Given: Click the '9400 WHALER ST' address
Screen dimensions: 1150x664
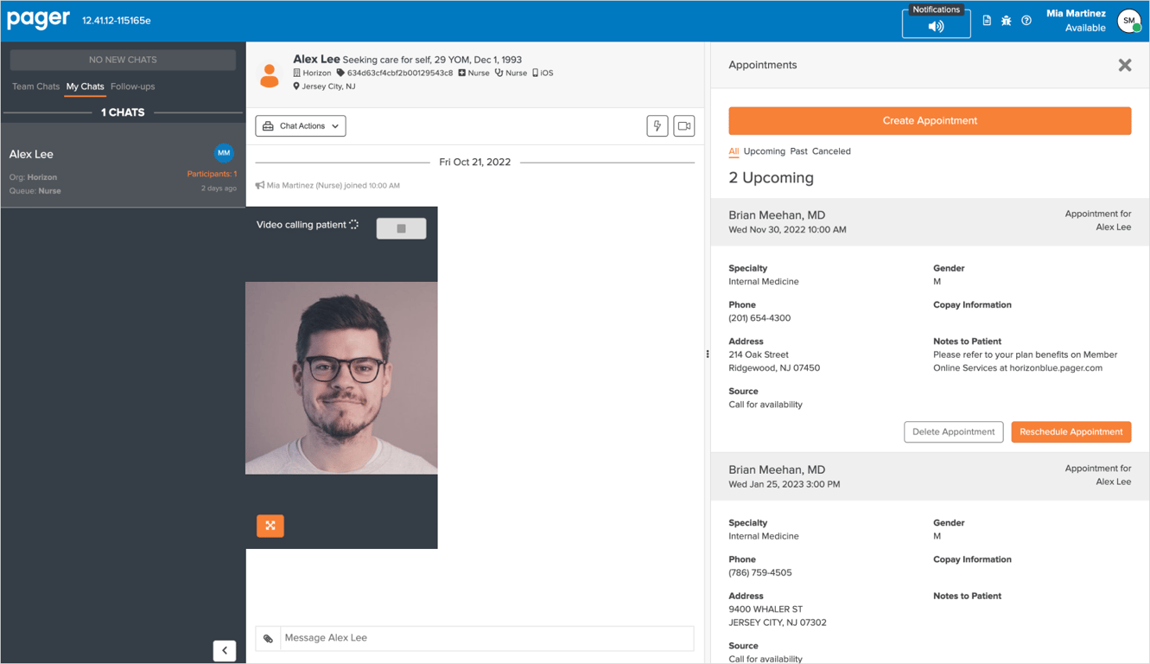Looking at the screenshot, I should point(766,610).
